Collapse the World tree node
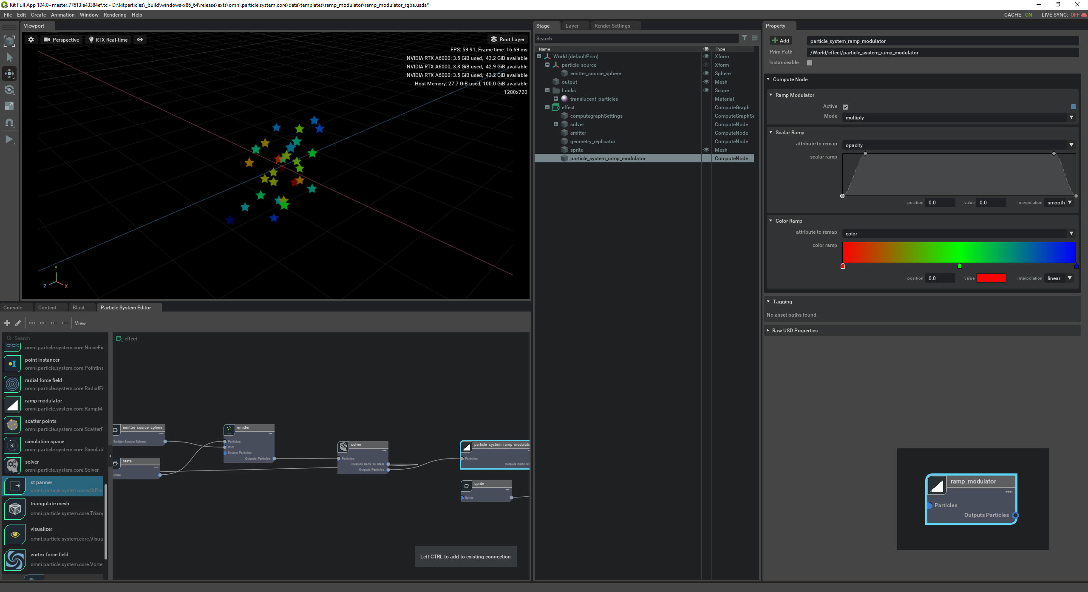 click(539, 57)
